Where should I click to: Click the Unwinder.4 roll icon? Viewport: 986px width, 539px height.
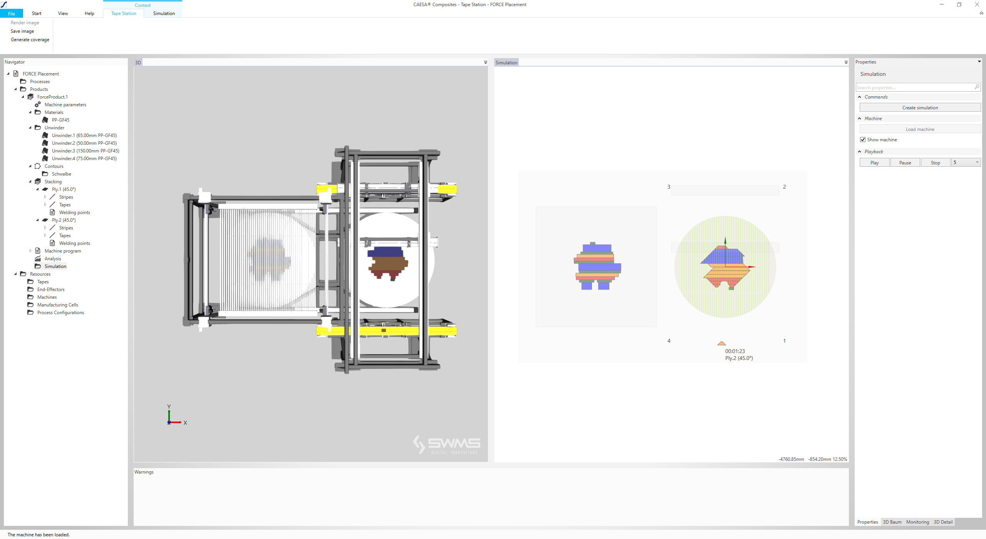point(45,158)
